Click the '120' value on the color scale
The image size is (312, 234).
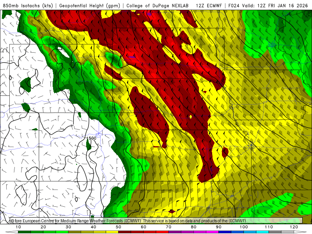[294, 227]
